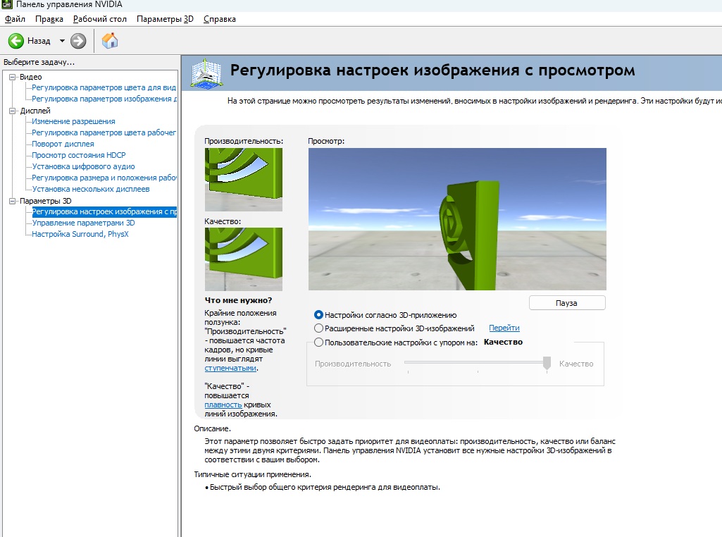Open Регулировка параметров цвета рабочего стола
The height and width of the screenshot is (537, 722).
(104, 132)
